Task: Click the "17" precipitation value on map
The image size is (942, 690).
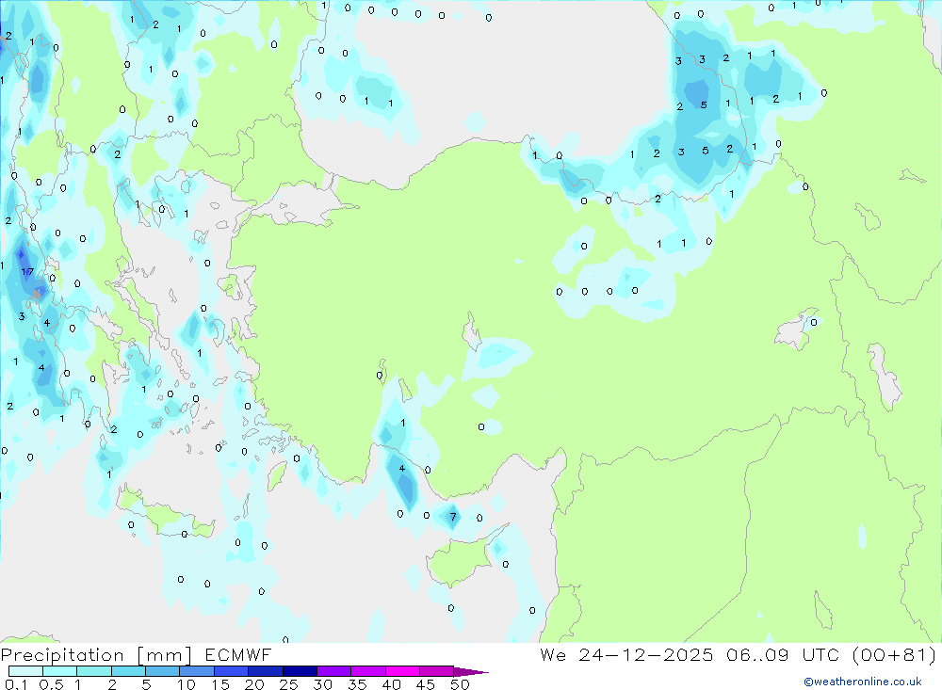Action: point(27,272)
